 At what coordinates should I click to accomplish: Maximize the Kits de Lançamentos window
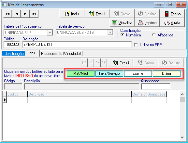coord(170,5)
